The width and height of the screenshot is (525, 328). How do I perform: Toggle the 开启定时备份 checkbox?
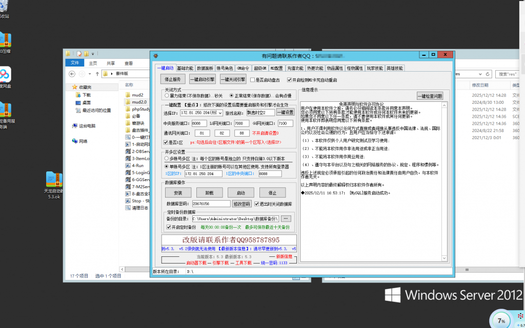(x=168, y=227)
